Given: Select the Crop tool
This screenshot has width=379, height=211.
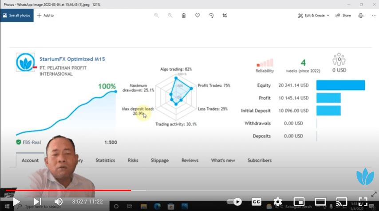Looking at the screenshot, I should pyautogui.click(x=225, y=15).
